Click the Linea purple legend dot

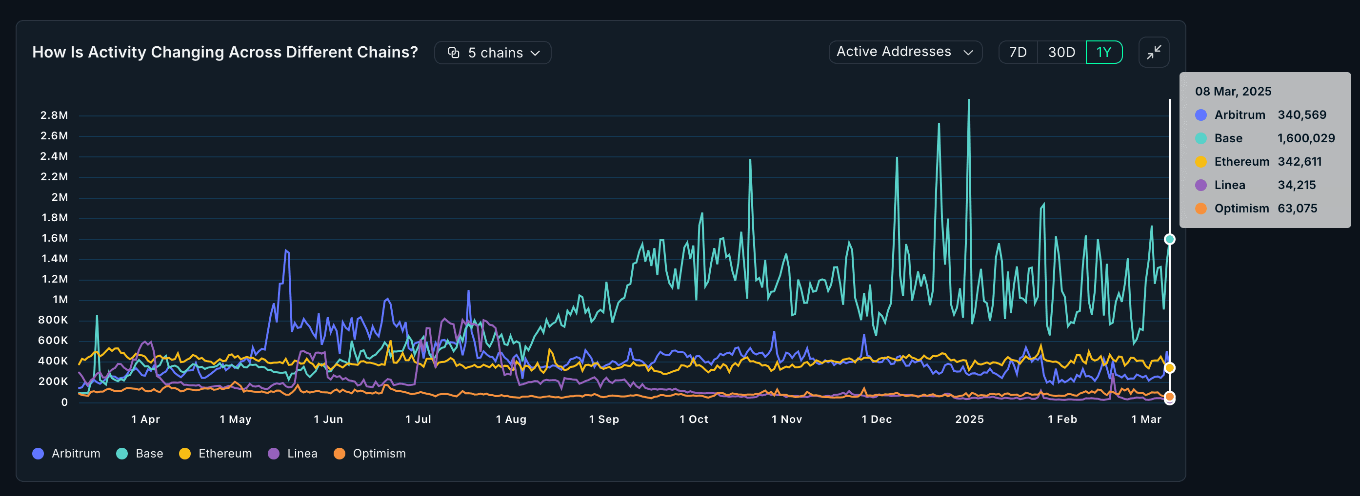pyautogui.click(x=274, y=453)
